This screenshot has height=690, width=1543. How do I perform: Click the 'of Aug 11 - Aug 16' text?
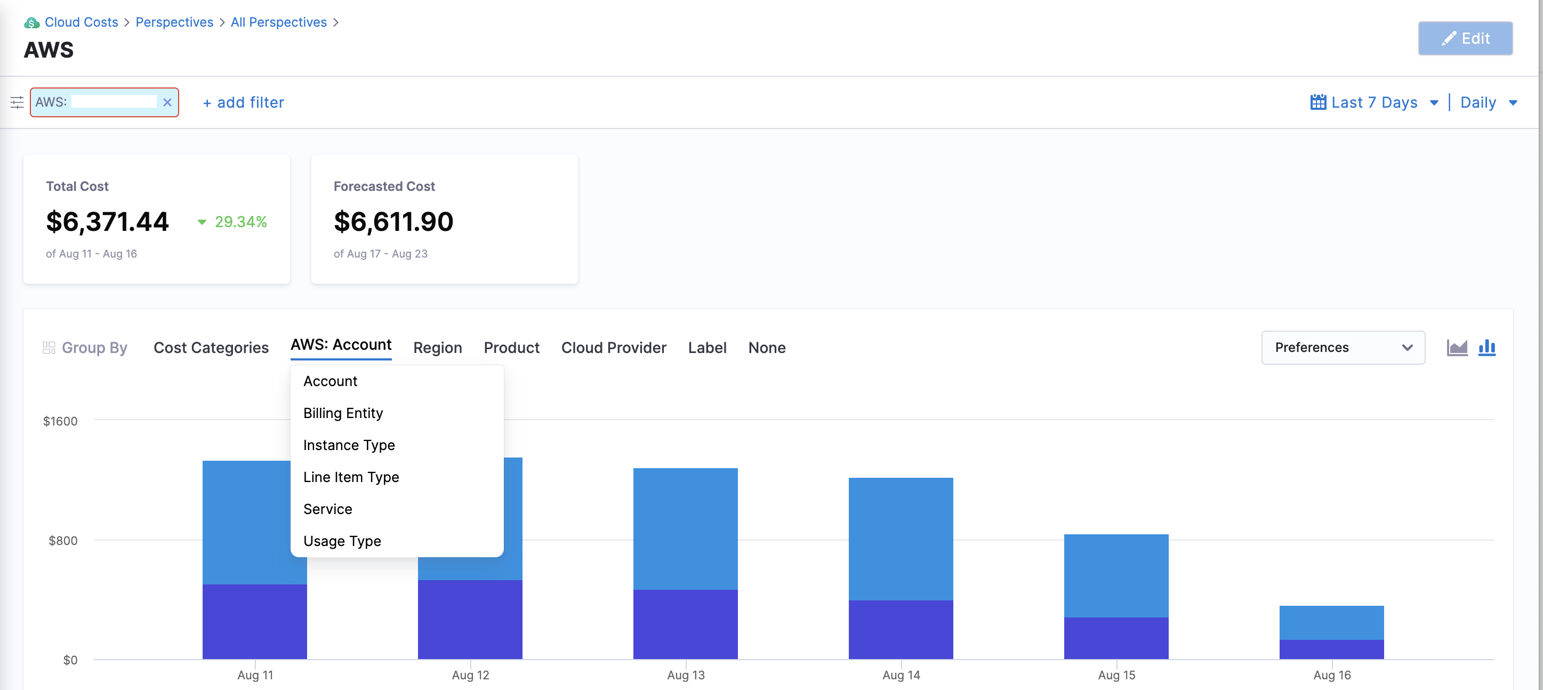tap(92, 254)
